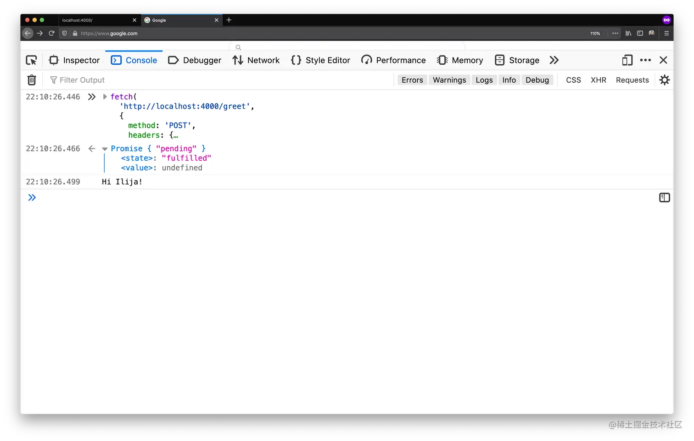Toggle the Info filter
This screenshot has width=694, height=441.
click(x=509, y=80)
